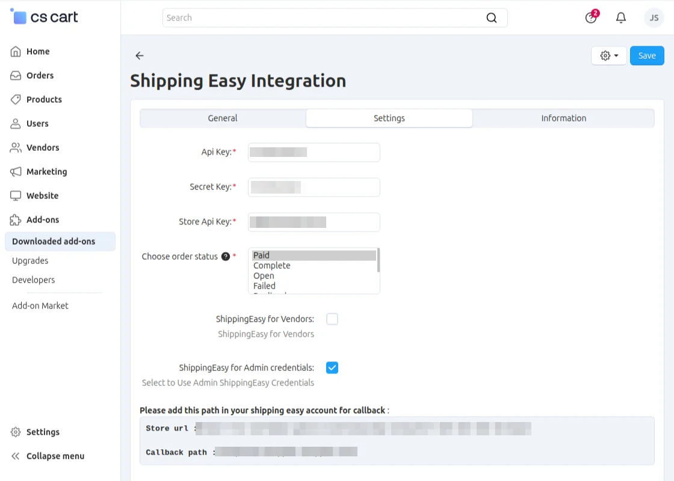The width and height of the screenshot is (674, 481).
Task: Open the gear dropdown next to Save
Action: pos(608,55)
